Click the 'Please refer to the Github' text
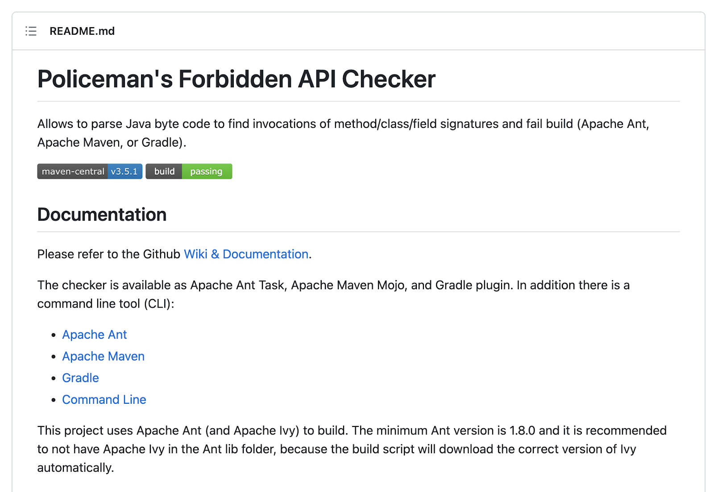This screenshot has width=714, height=492. [x=109, y=254]
